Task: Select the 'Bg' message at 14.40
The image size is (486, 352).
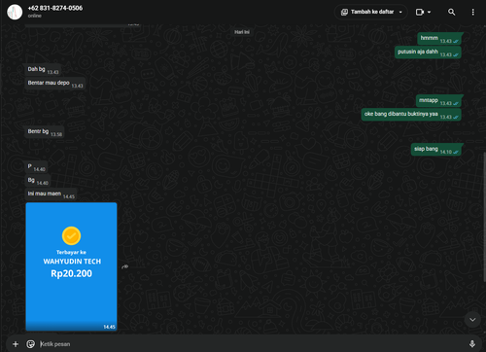Action: (38, 181)
